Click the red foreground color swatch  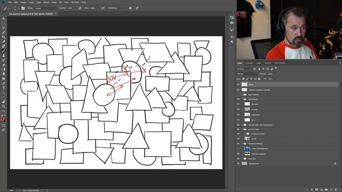[2, 118]
